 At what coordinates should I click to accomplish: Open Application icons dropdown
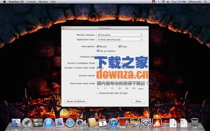click(x=119, y=39)
